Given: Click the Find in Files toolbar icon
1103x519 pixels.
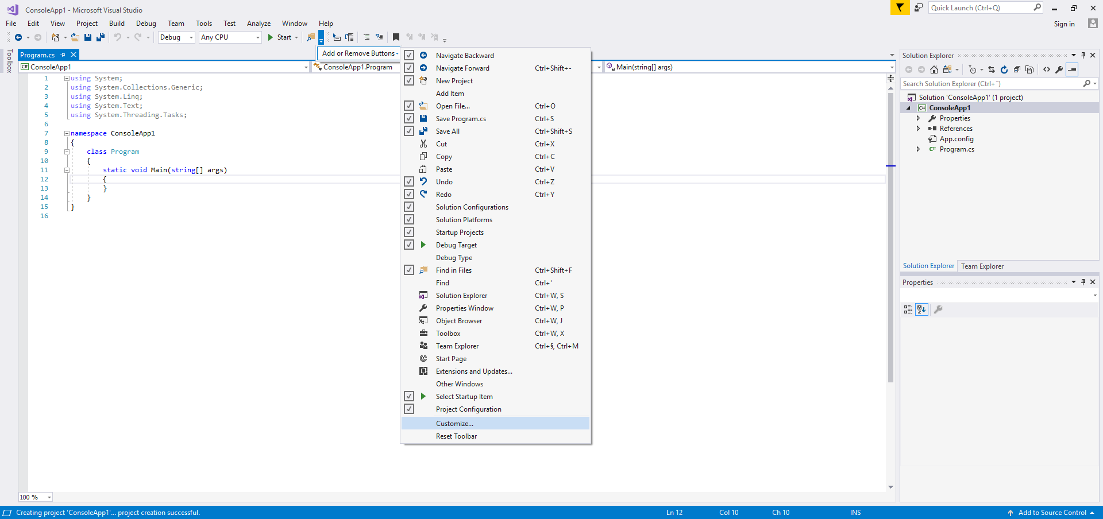Looking at the screenshot, I should coord(311,37).
